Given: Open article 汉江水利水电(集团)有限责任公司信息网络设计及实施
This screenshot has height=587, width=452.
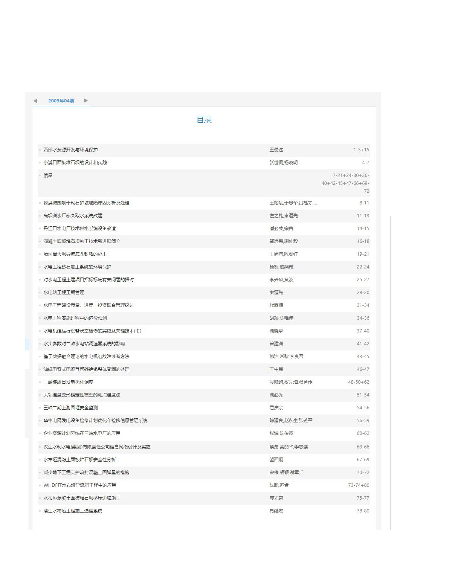Looking at the screenshot, I should coord(97,447).
